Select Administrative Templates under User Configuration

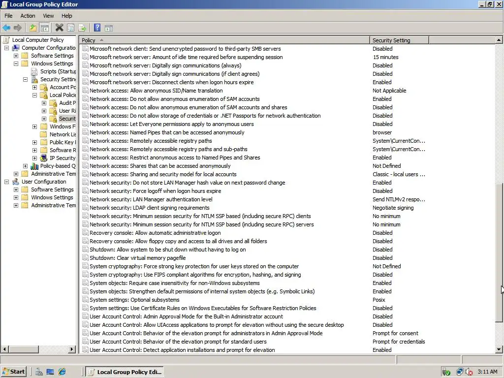53,205
